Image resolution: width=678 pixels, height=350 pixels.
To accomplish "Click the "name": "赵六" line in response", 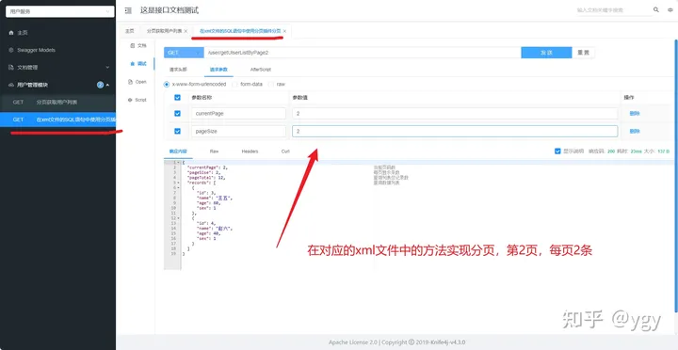I will pos(215,228).
